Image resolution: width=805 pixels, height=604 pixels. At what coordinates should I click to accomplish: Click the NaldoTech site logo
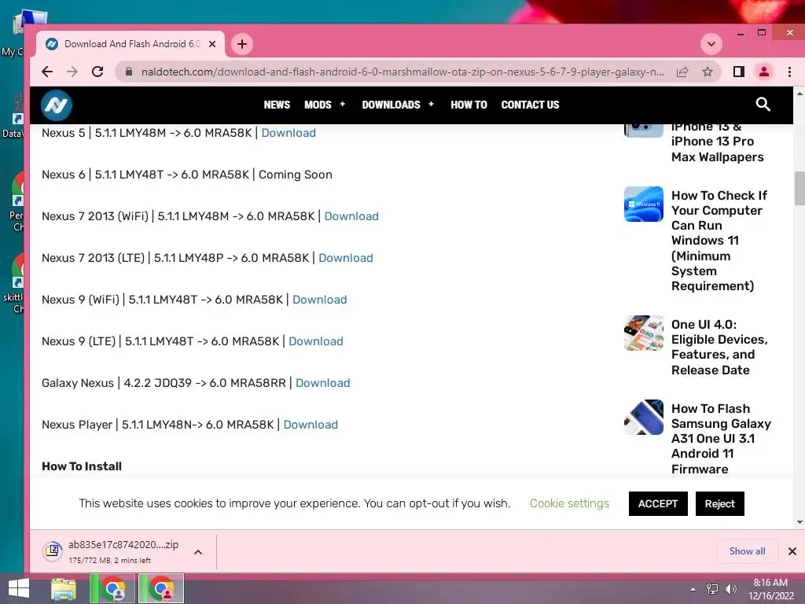(x=57, y=105)
